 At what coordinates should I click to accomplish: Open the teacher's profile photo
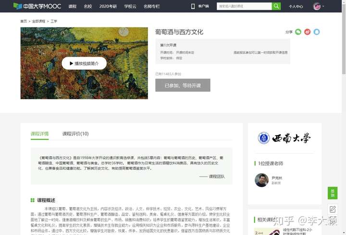(262, 180)
